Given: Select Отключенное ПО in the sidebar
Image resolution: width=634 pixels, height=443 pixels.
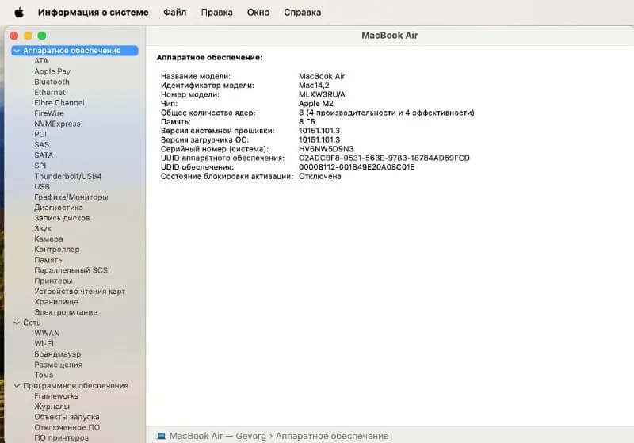Looking at the screenshot, I should tap(67, 428).
